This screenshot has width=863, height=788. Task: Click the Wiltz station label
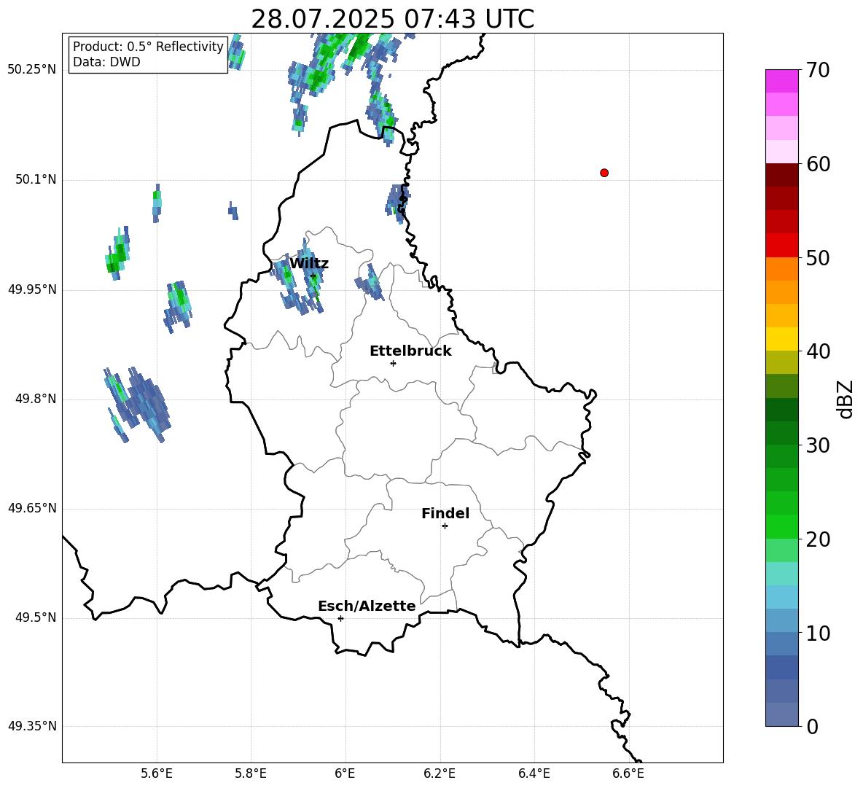309,264
